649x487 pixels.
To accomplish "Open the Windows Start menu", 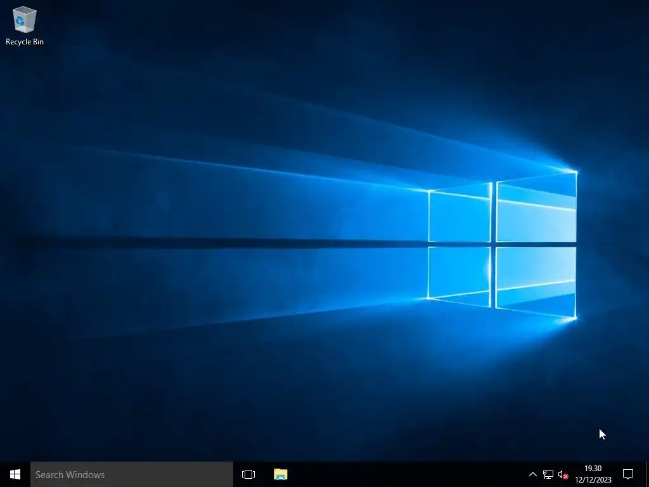I will (15, 474).
